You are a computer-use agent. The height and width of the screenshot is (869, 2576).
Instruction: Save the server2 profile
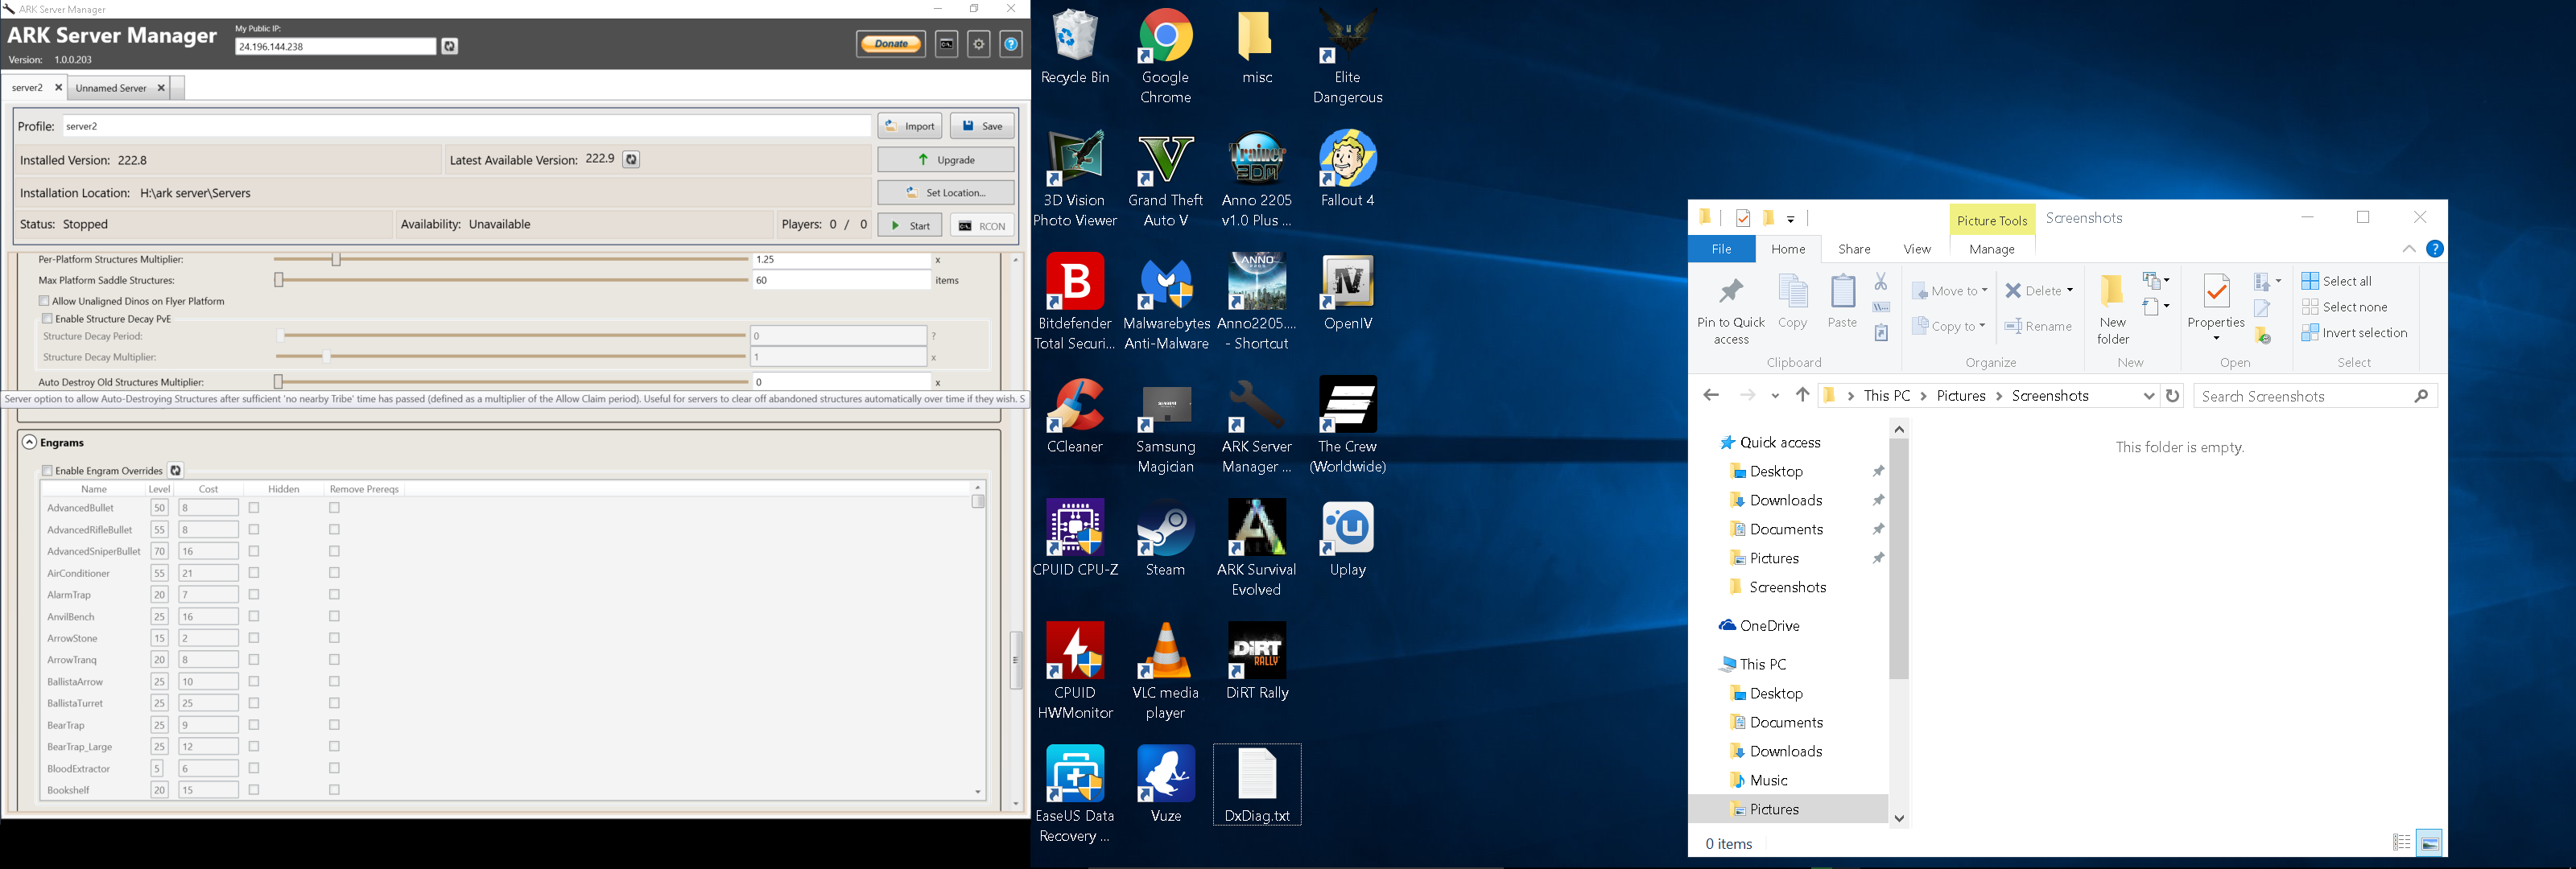pos(982,126)
